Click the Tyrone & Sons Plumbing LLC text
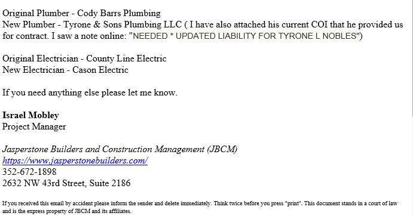The height and width of the screenshot is (216, 413). (123, 24)
